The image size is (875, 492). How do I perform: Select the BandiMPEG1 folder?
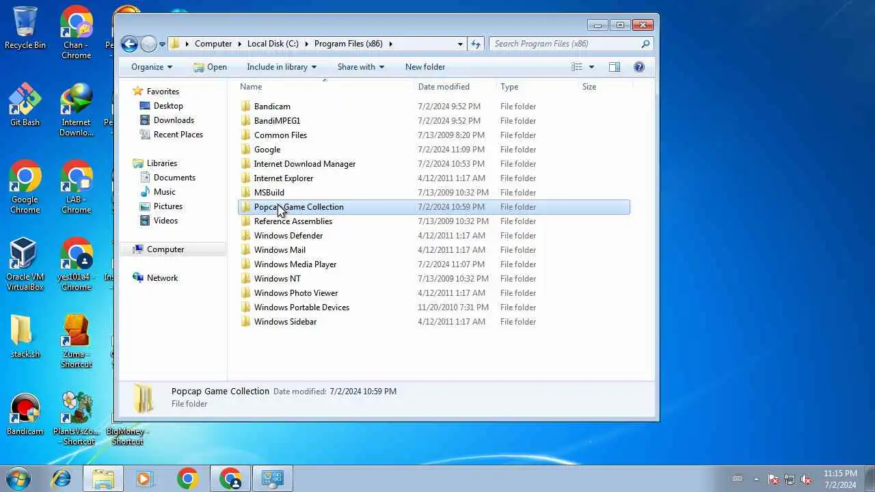coord(277,121)
